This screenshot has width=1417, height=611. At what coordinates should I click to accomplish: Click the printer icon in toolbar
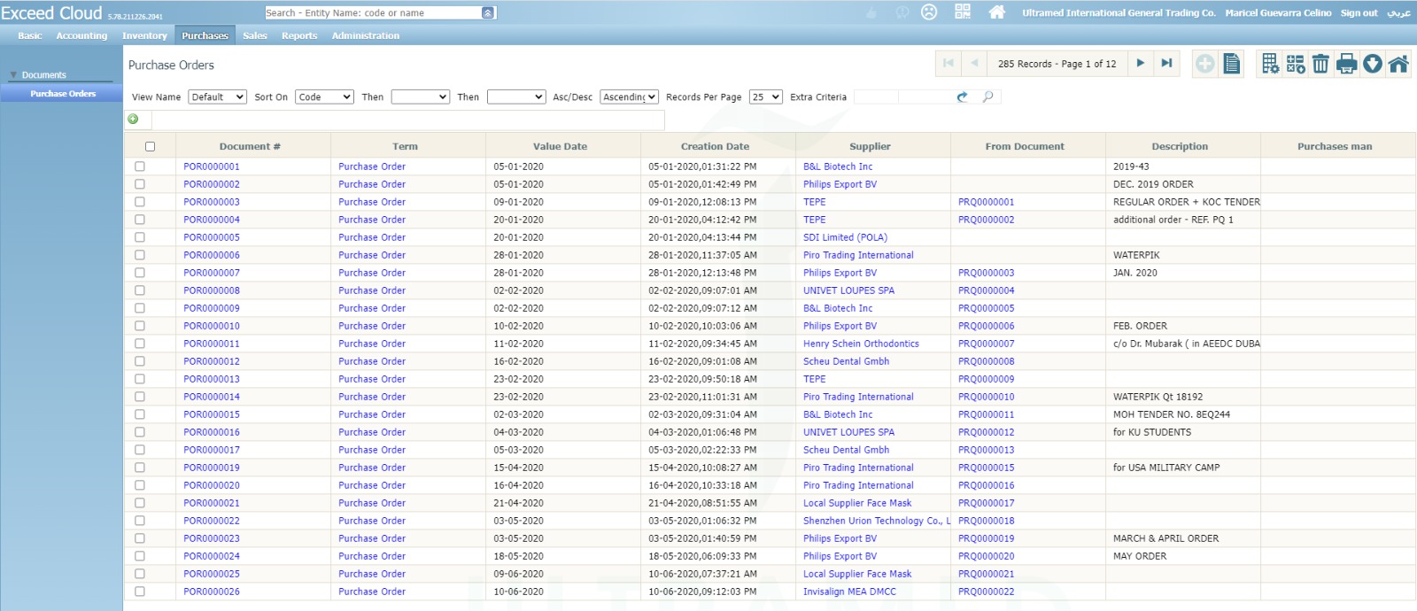pyautogui.click(x=1346, y=64)
